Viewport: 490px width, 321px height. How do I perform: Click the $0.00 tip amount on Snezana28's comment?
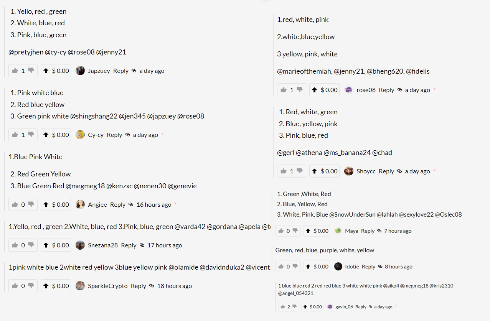[61, 245]
